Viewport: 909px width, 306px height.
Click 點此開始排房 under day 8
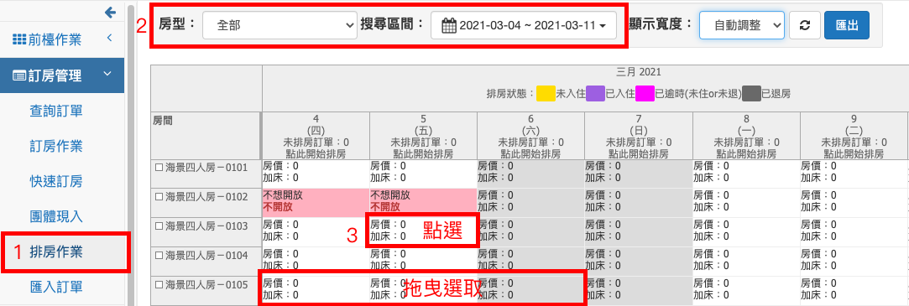coord(746,154)
